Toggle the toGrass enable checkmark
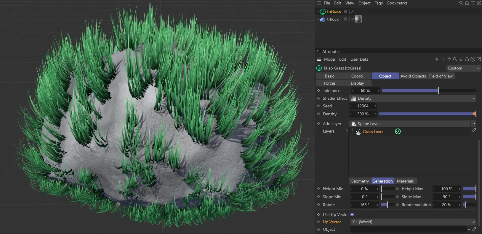The image size is (482, 234). click(352, 12)
